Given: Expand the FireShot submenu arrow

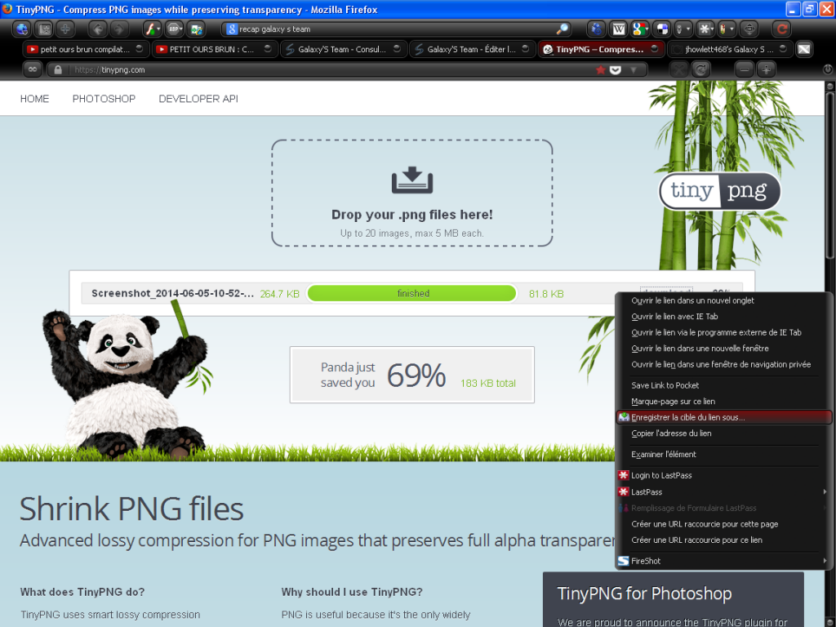Looking at the screenshot, I should click(825, 561).
